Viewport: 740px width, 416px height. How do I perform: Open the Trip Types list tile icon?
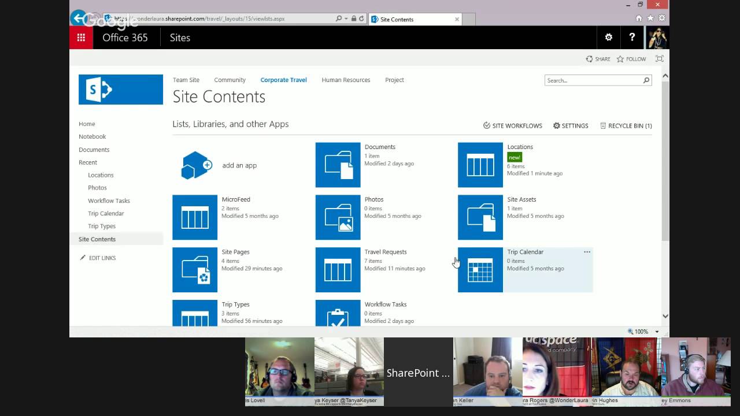pos(195,313)
